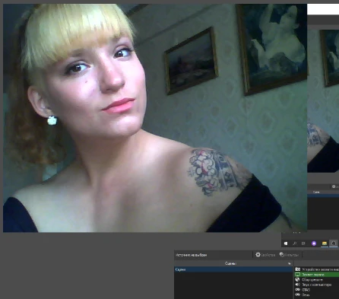Click the camera icon of the video capture source
The height and width of the screenshot is (299, 339).
click(x=298, y=269)
